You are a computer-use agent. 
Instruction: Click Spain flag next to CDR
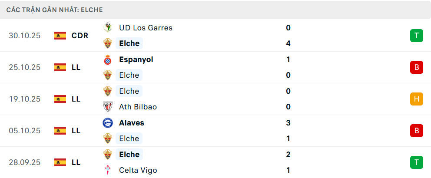pos(60,36)
